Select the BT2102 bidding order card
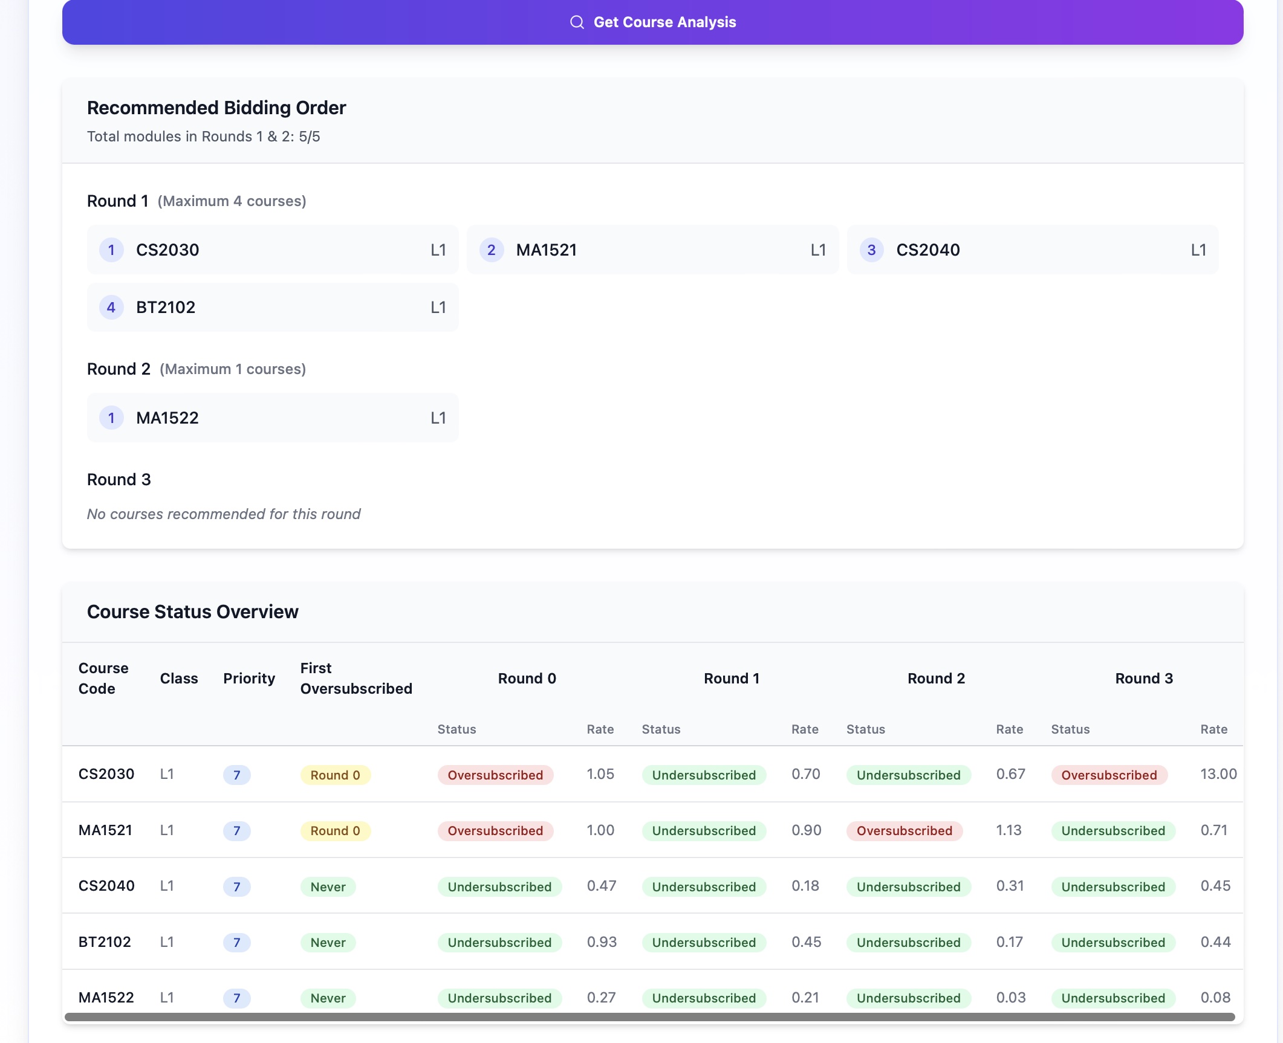Viewport: 1283px width, 1043px height. pyautogui.click(x=272, y=307)
